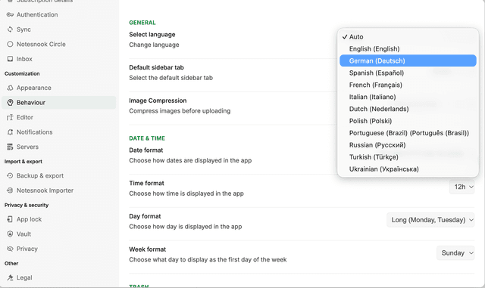This screenshot has height=288, width=485.
Task: Click the Authentication key icon in sidebar
Action: [10, 14]
